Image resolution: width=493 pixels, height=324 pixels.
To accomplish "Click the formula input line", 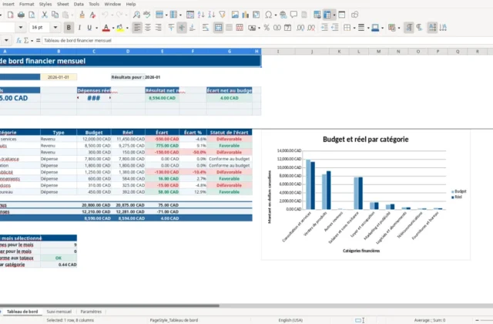I will pos(267,40).
